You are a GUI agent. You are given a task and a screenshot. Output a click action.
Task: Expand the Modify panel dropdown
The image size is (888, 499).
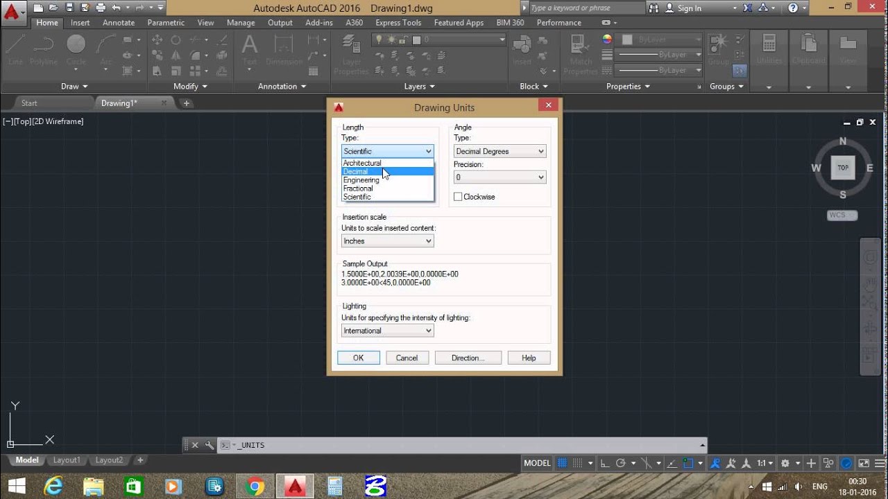click(x=190, y=87)
